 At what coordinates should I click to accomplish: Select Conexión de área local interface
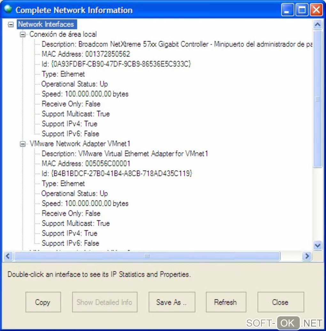[x=63, y=34]
